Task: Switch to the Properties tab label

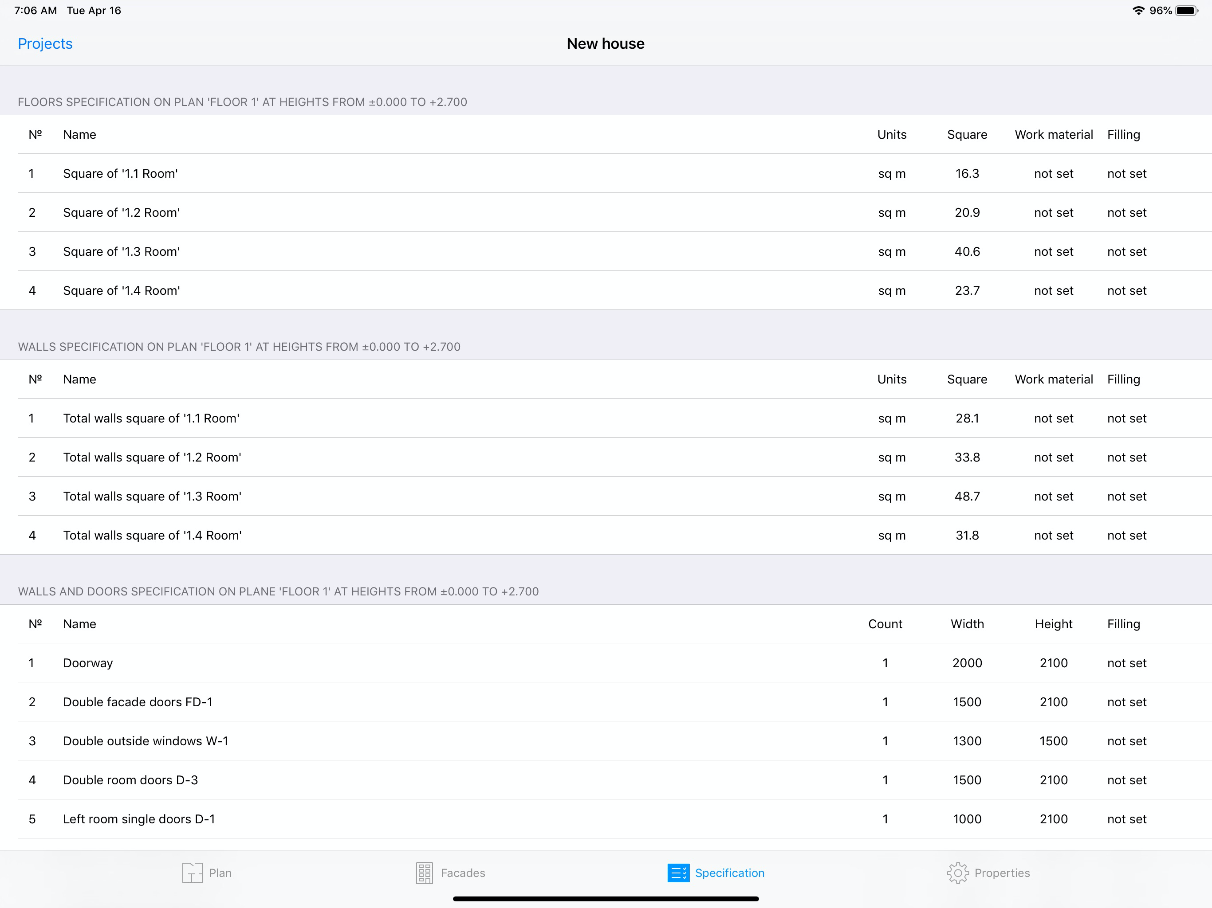Action: pyautogui.click(x=1002, y=873)
